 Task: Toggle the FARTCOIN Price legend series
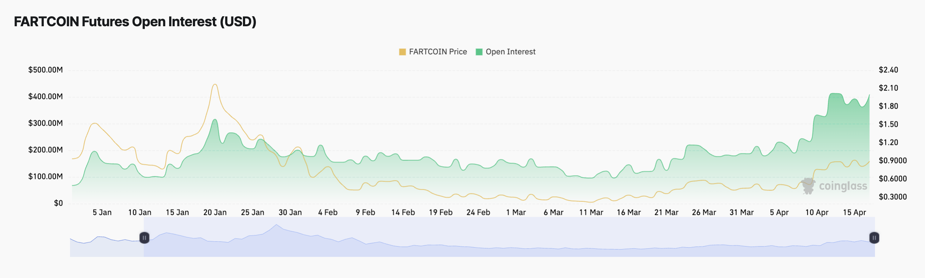pyautogui.click(x=438, y=52)
